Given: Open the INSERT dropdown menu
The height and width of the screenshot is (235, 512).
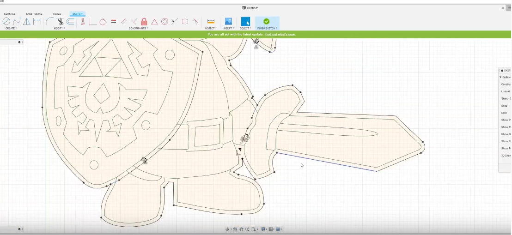Looking at the screenshot, I should (228, 29).
